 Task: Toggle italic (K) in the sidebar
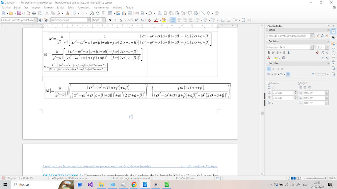click(273, 52)
